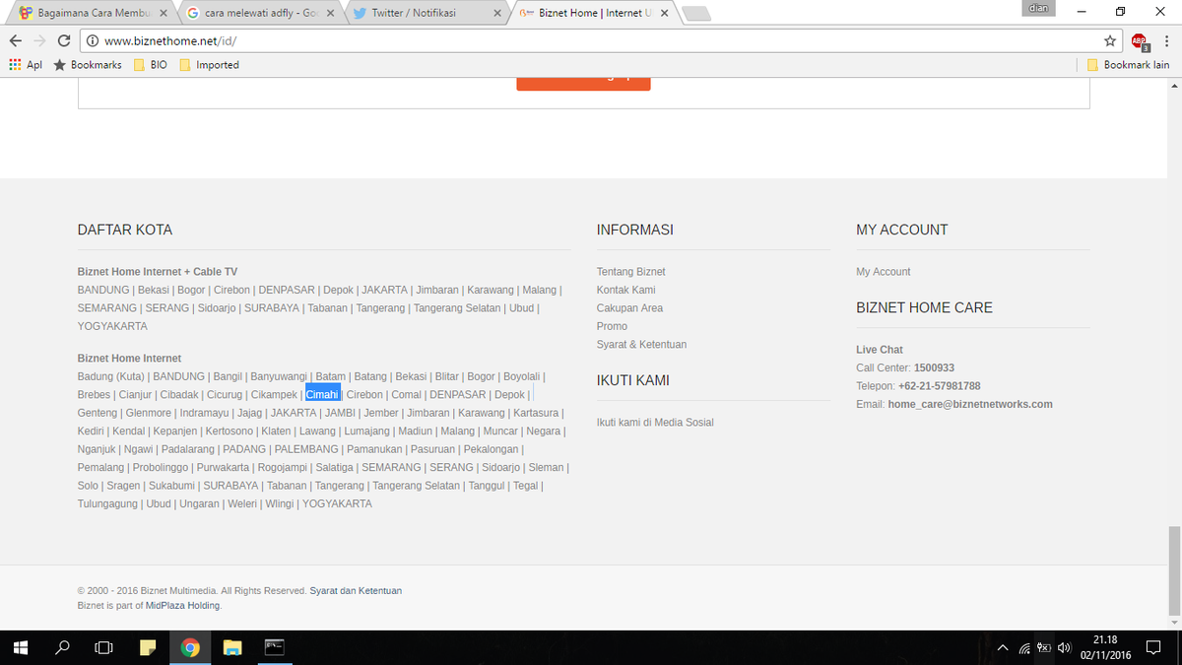Open the Wi-Fi network tray icon

coord(1024,648)
